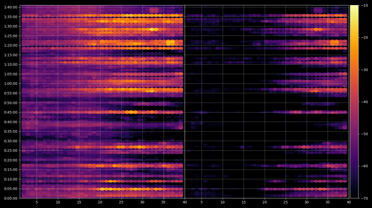Click the 1:30:00 time label

point(11,26)
